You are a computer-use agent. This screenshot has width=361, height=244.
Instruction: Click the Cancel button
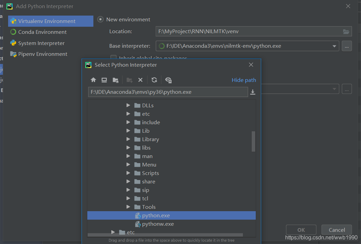click(337, 230)
